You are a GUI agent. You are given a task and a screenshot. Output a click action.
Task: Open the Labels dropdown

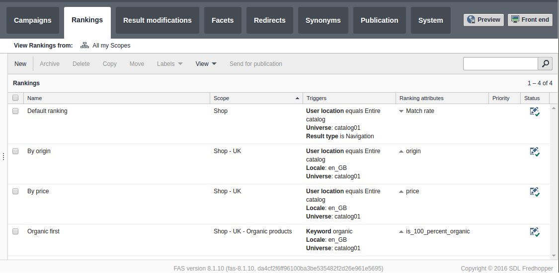pos(170,64)
